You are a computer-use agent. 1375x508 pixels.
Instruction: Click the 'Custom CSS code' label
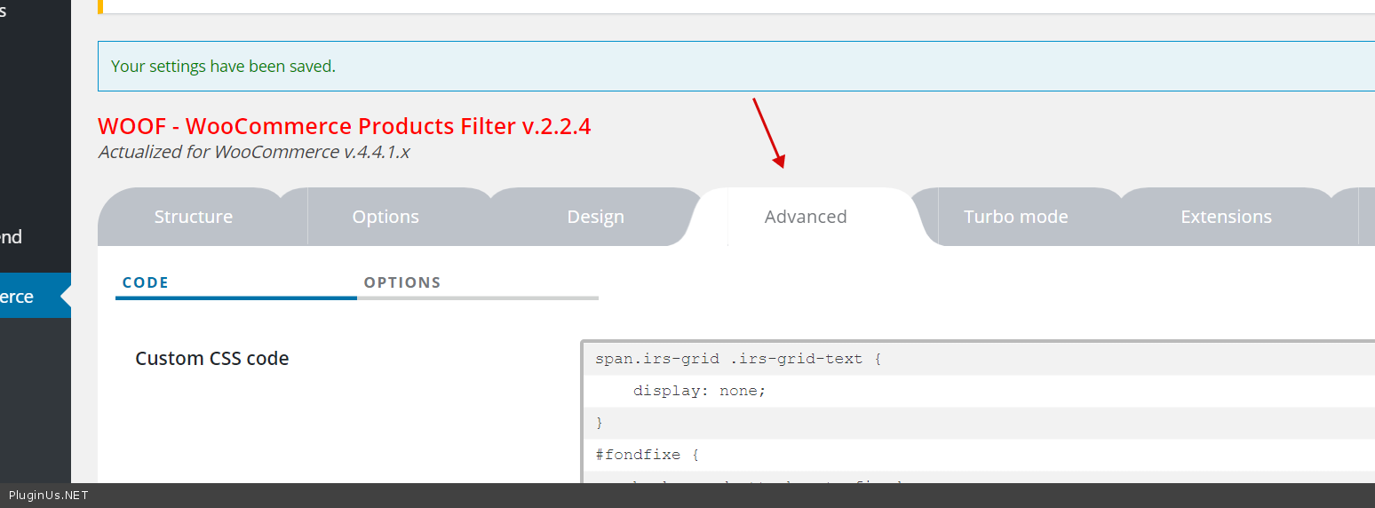click(x=212, y=359)
